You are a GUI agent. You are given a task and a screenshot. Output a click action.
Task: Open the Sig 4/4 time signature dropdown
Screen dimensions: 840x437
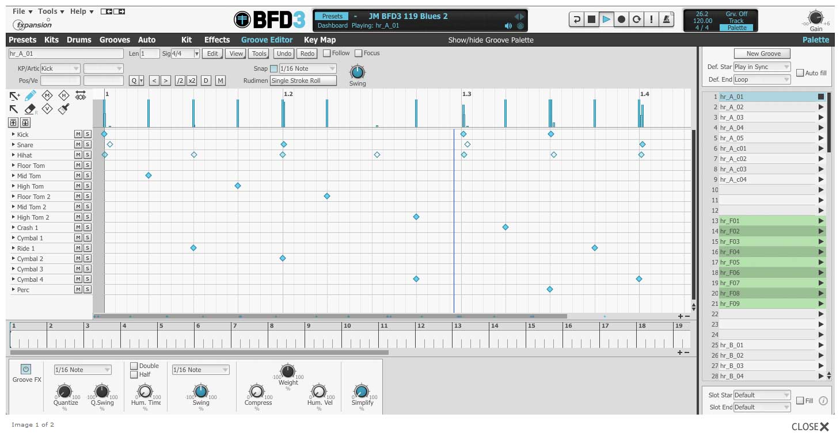(x=185, y=53)
